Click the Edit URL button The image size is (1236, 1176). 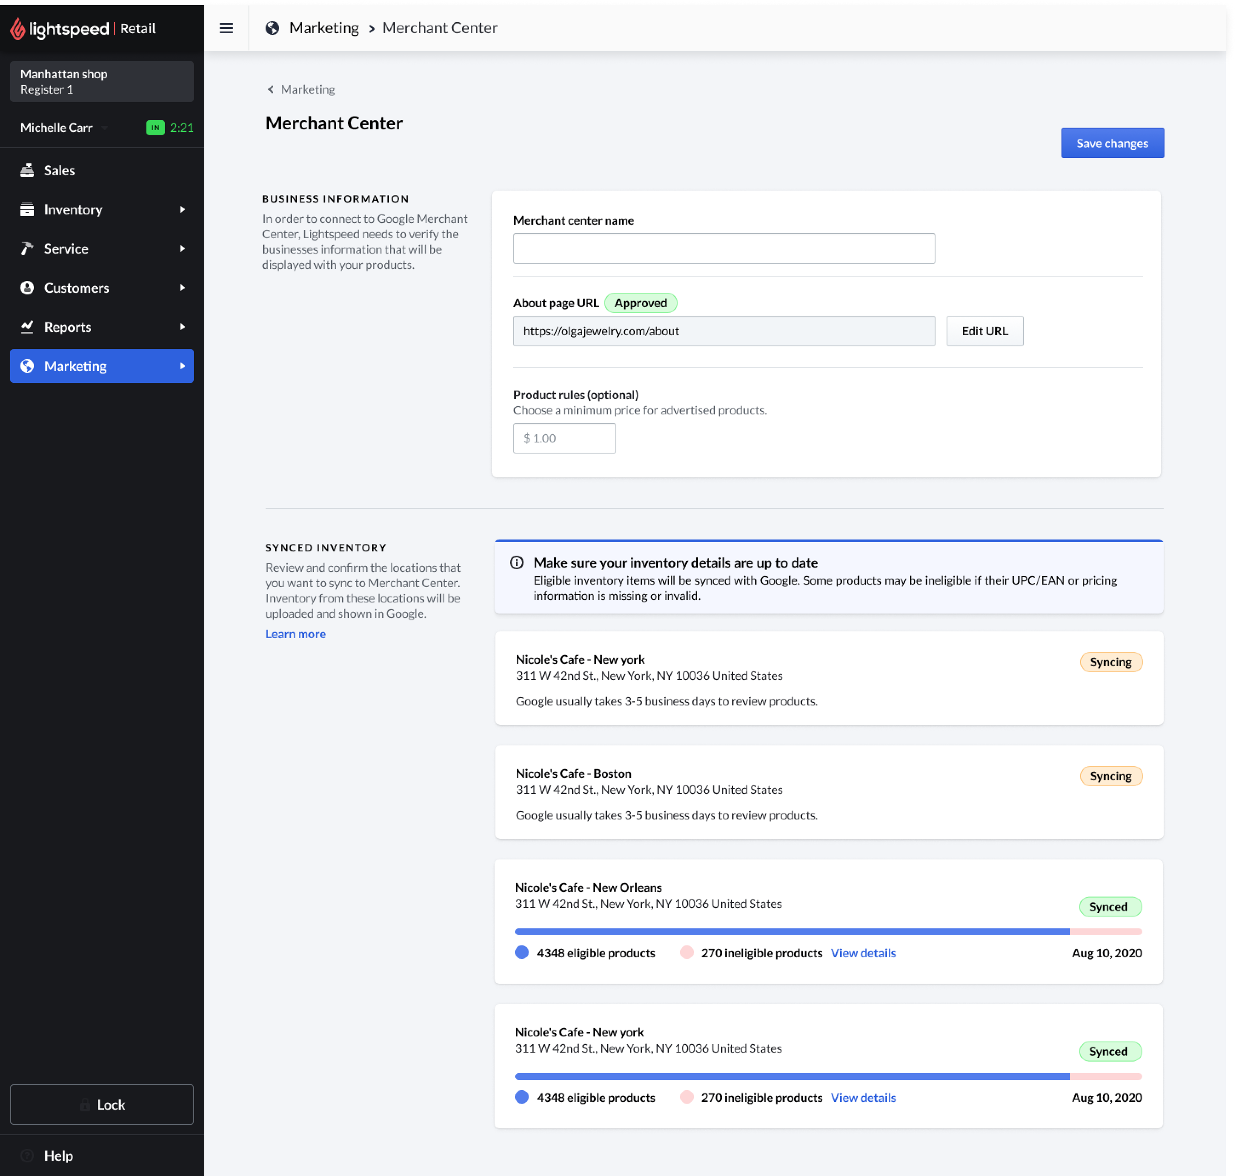(x=984, y=331)
